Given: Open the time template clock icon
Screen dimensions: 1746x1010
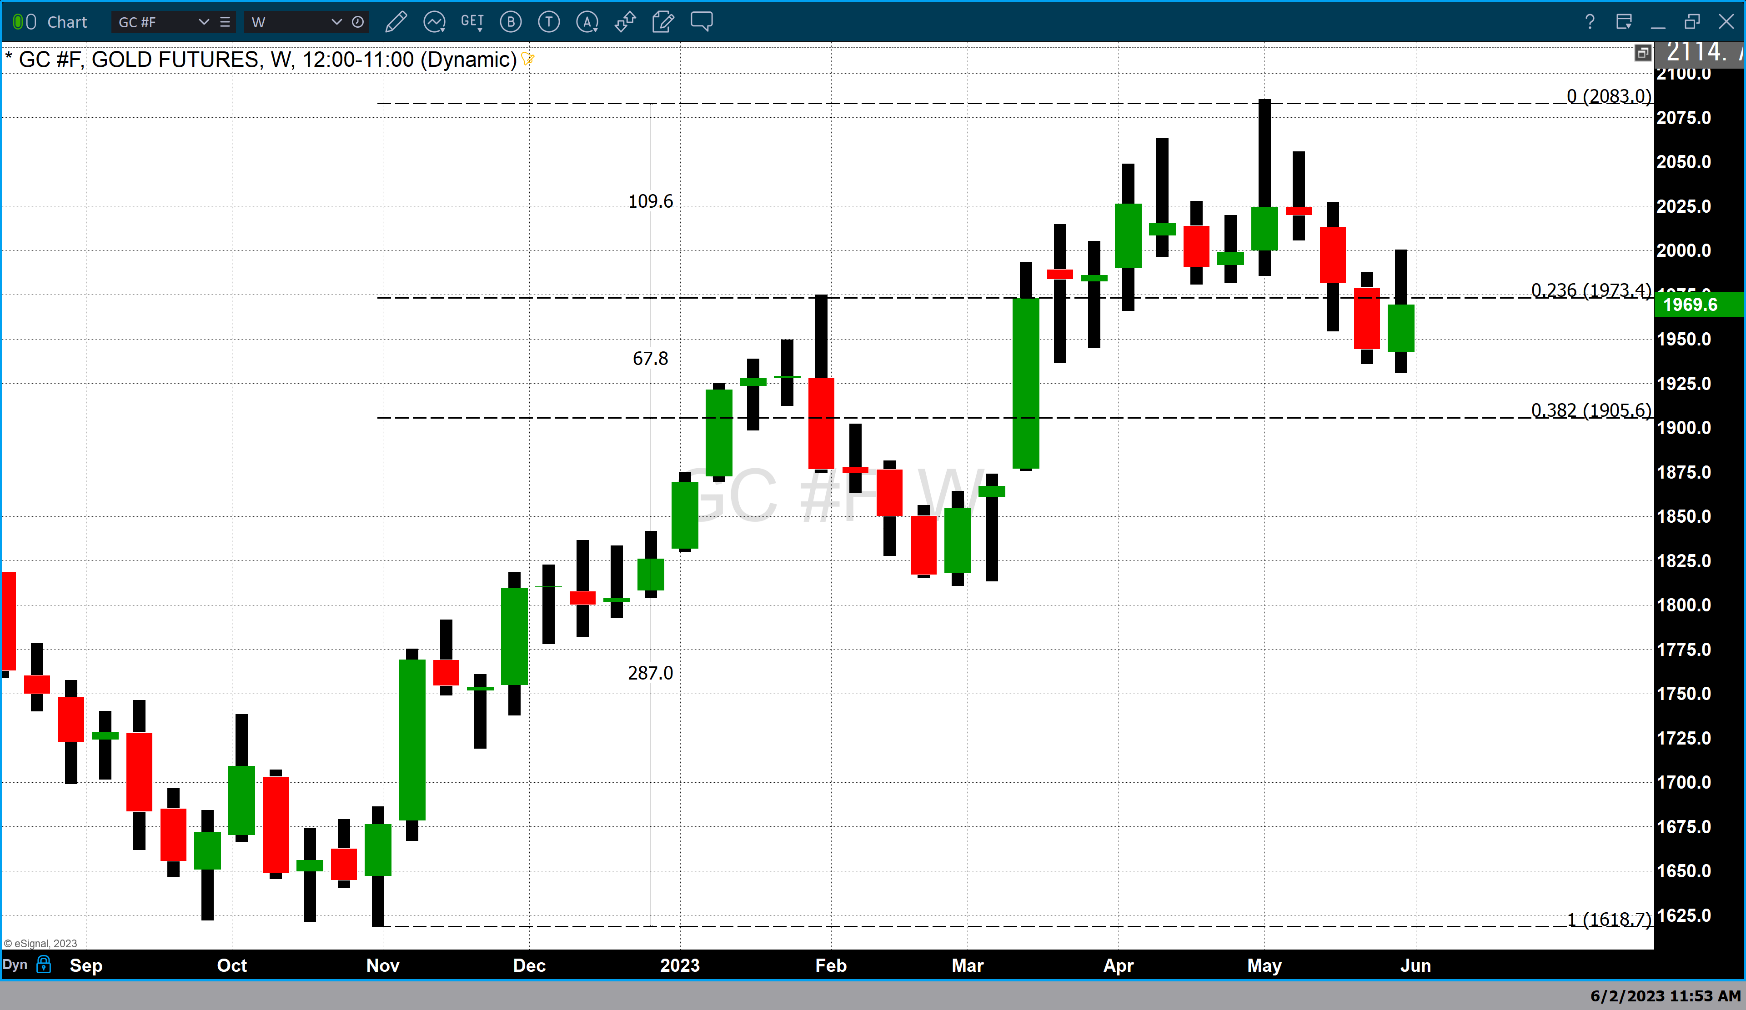Looking at the screenshot, I should tap(357, 22).
